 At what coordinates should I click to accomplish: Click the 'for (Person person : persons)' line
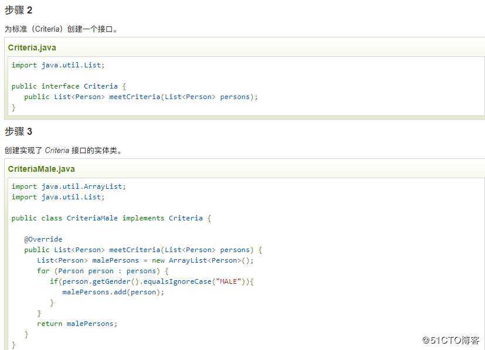click(103, 271)
